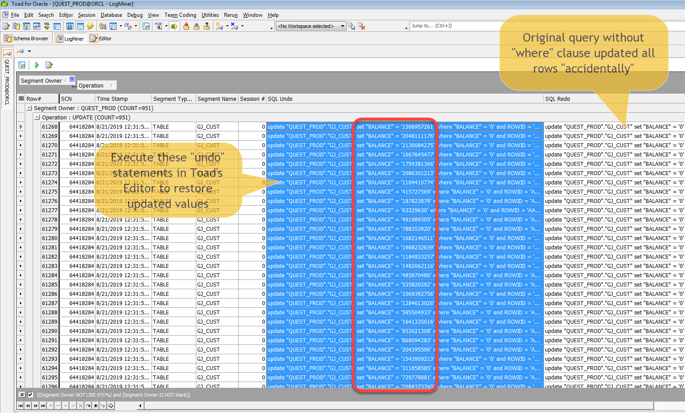Click GJ_CUST segment name in row 61285

(x=209, y=284)
